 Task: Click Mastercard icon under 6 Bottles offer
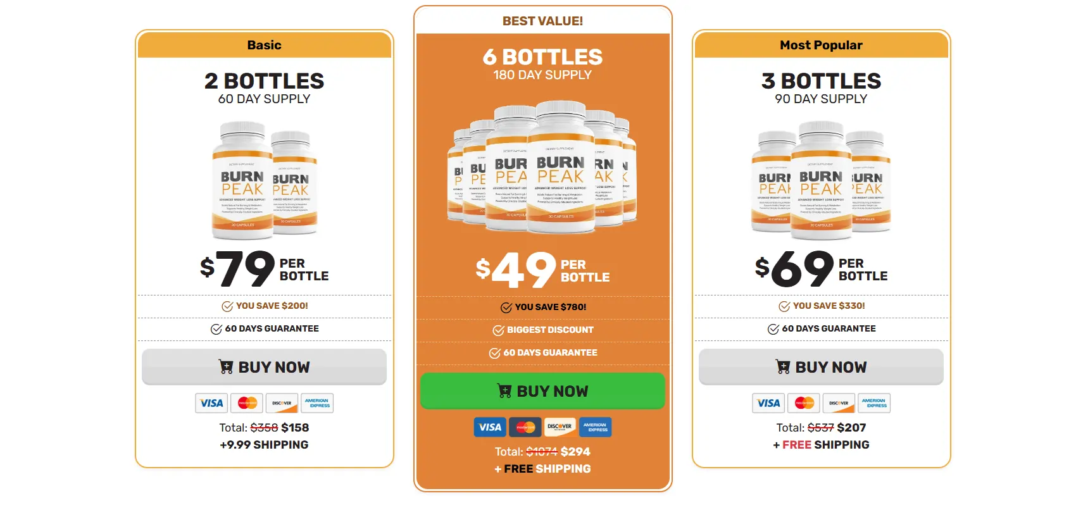(x=525, y=427)
